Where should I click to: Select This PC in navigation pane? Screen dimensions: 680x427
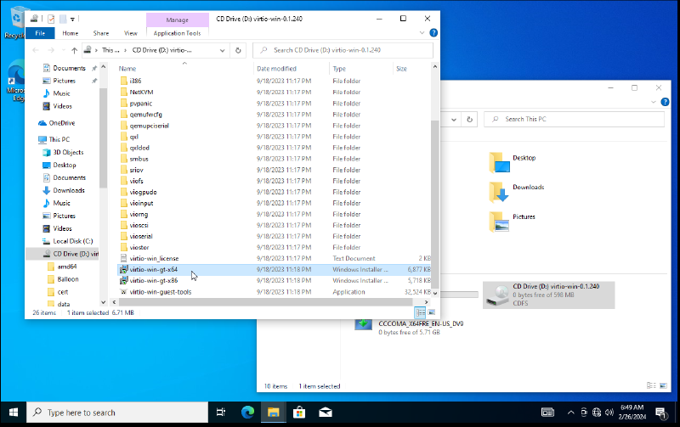[59, 139]
